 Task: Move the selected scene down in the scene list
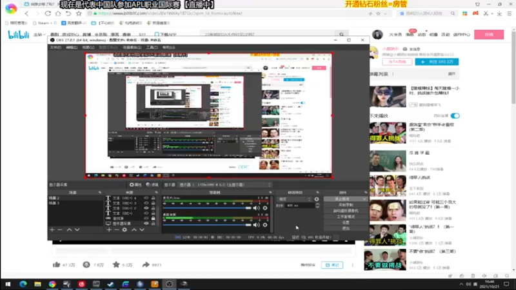77,229
